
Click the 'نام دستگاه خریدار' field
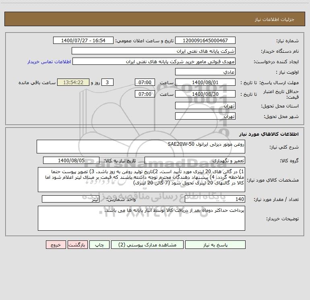pos(153,51)
